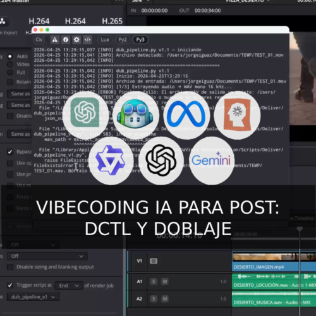Mute audio track A2 with its M button
Image resolution: width=316 pixels, height=316 pixels.
(x=165, y=299)
